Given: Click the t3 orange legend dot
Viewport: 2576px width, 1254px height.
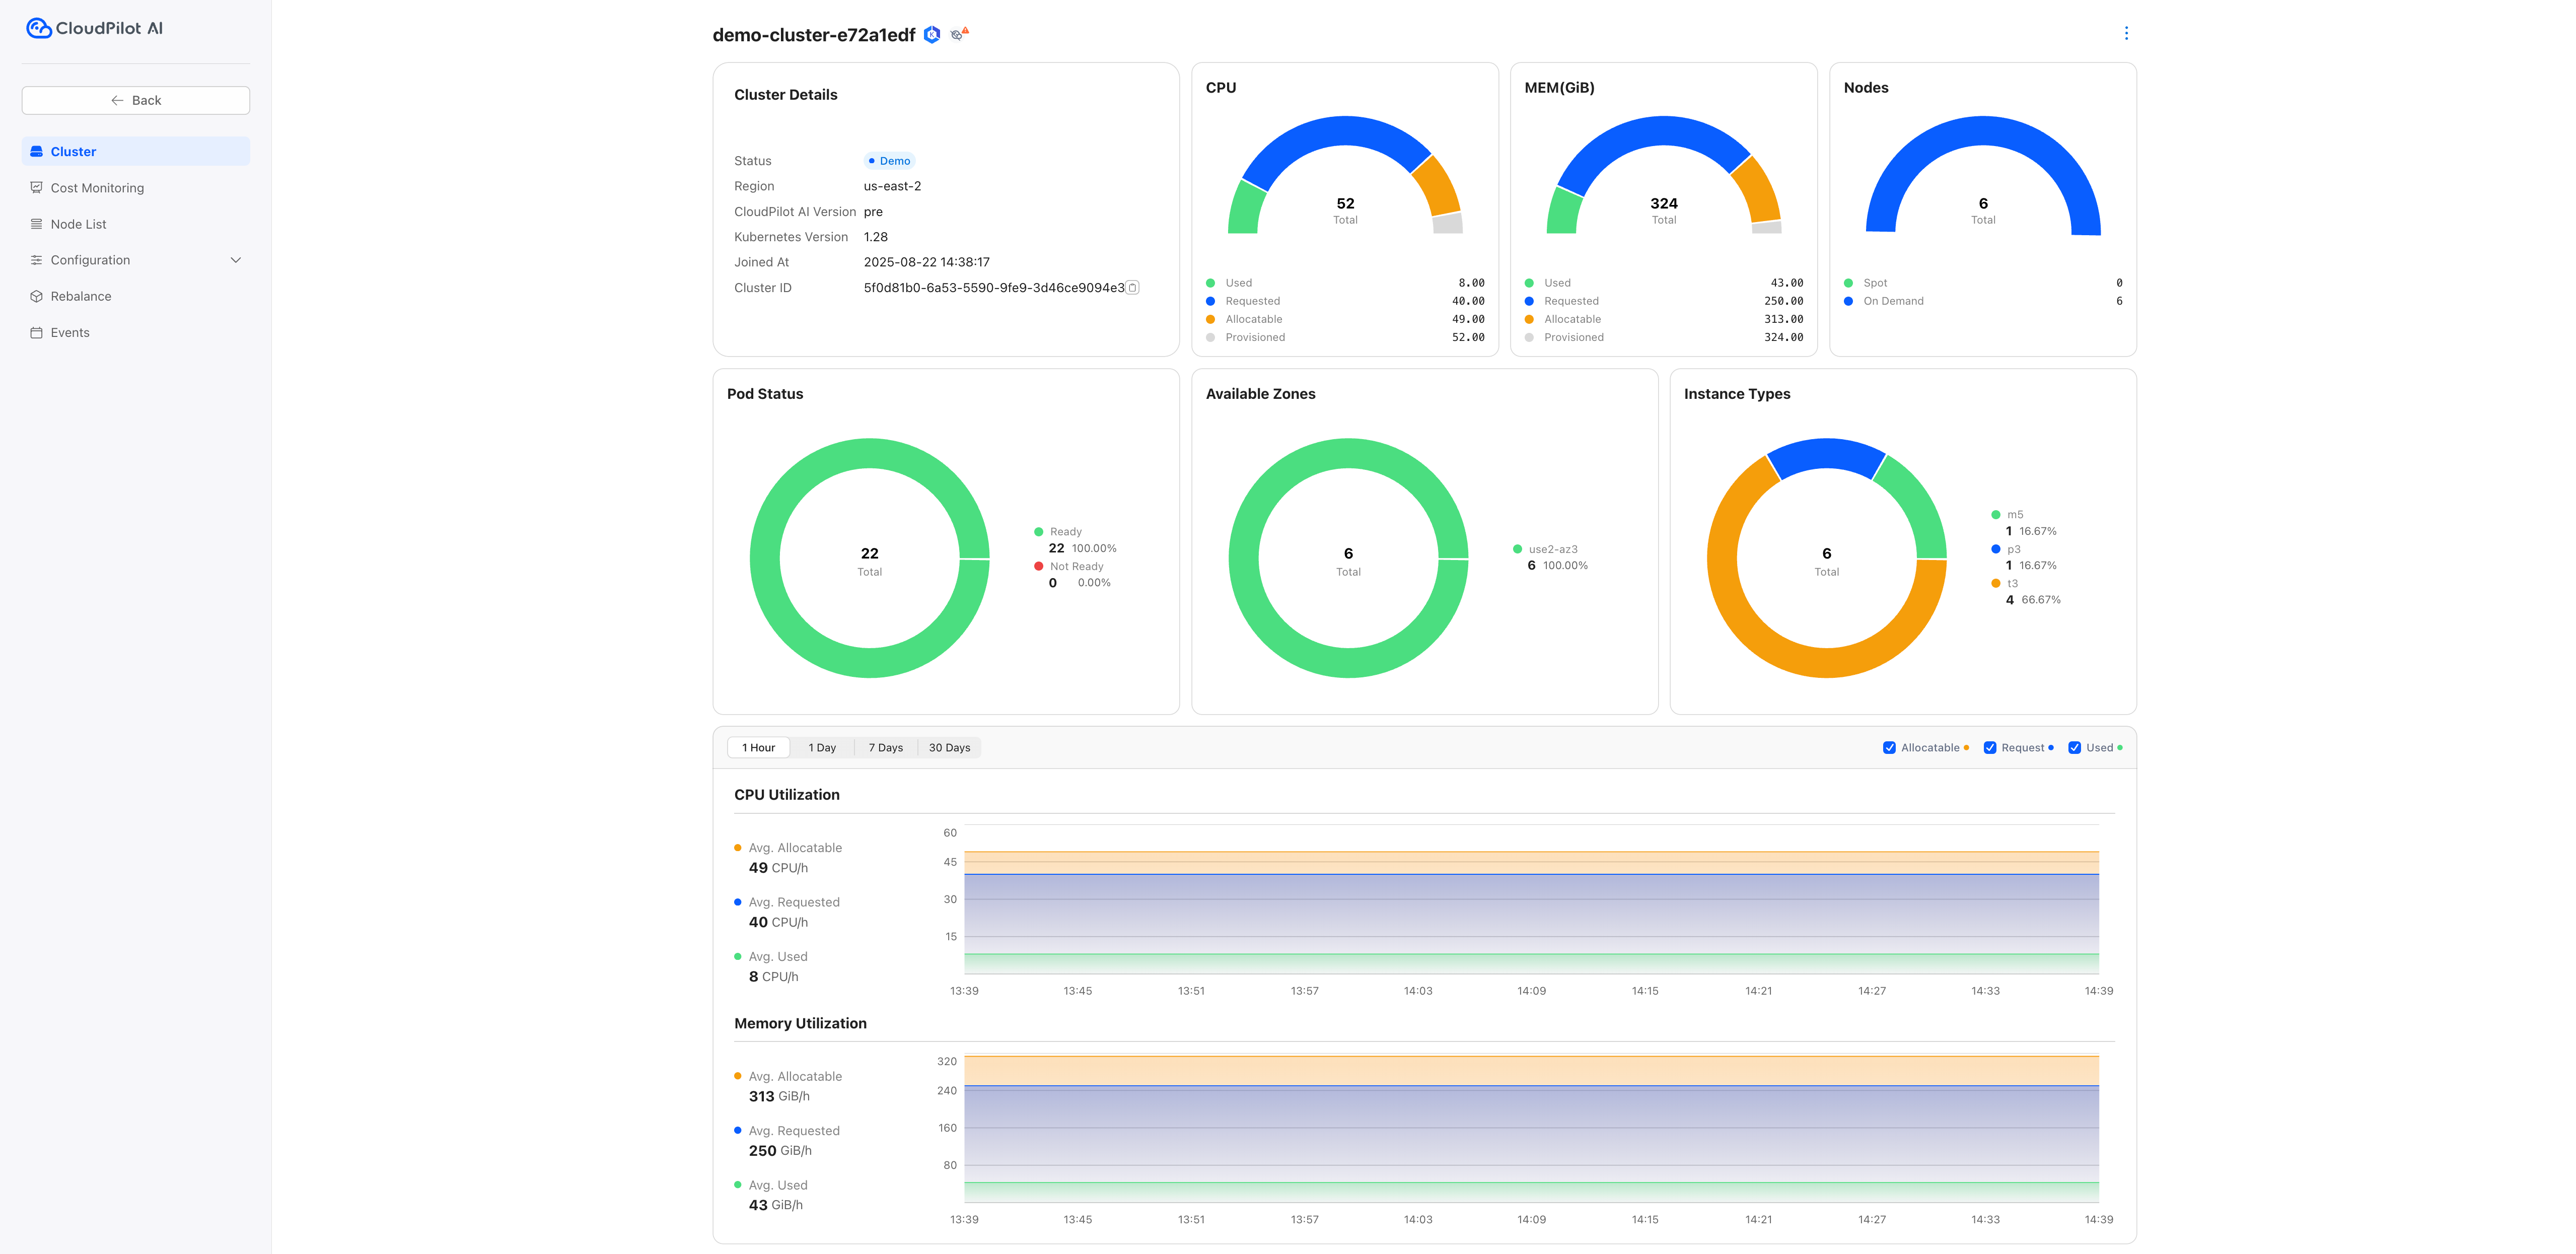Looking at the screenshot, I should point(1996,584).
